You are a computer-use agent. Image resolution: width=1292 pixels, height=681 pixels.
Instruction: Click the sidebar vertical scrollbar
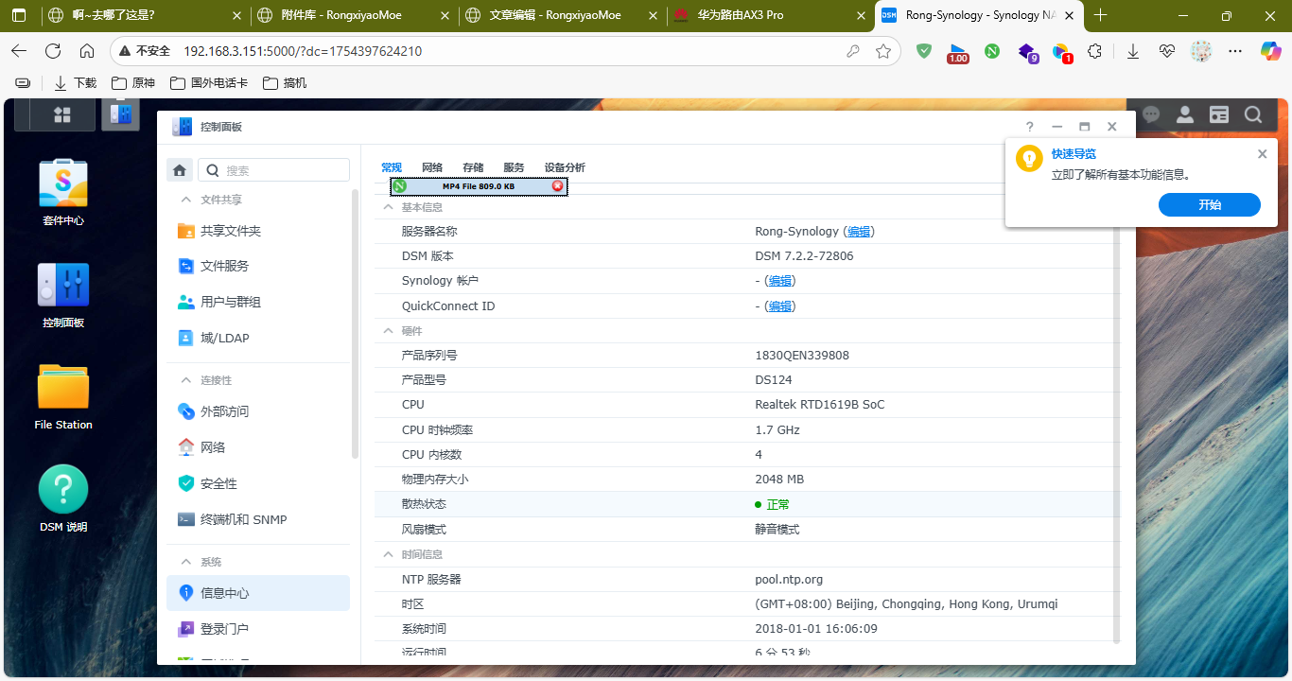[356, 322]
